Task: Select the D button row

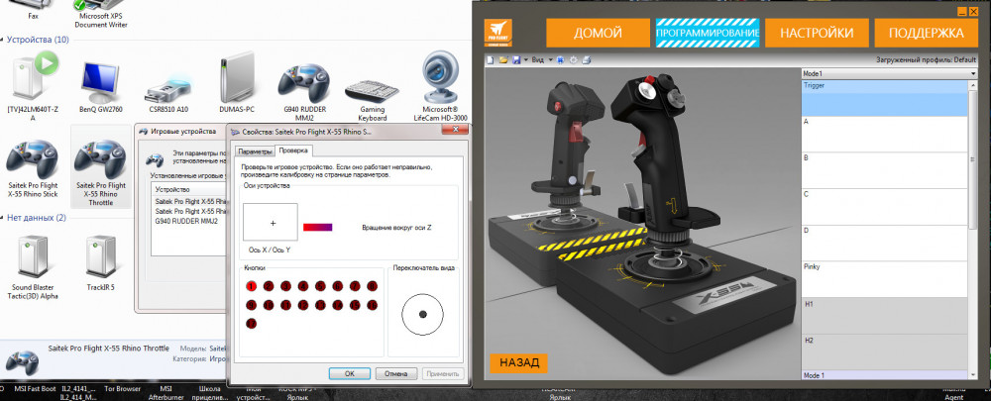Action: pyautogui.click(x=885, y=244)
